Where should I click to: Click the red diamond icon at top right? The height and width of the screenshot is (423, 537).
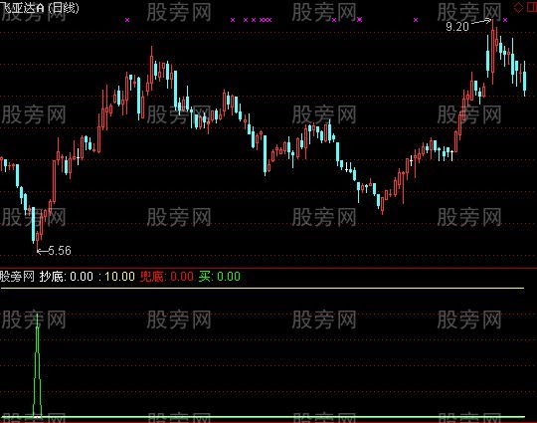click(518, 8)
